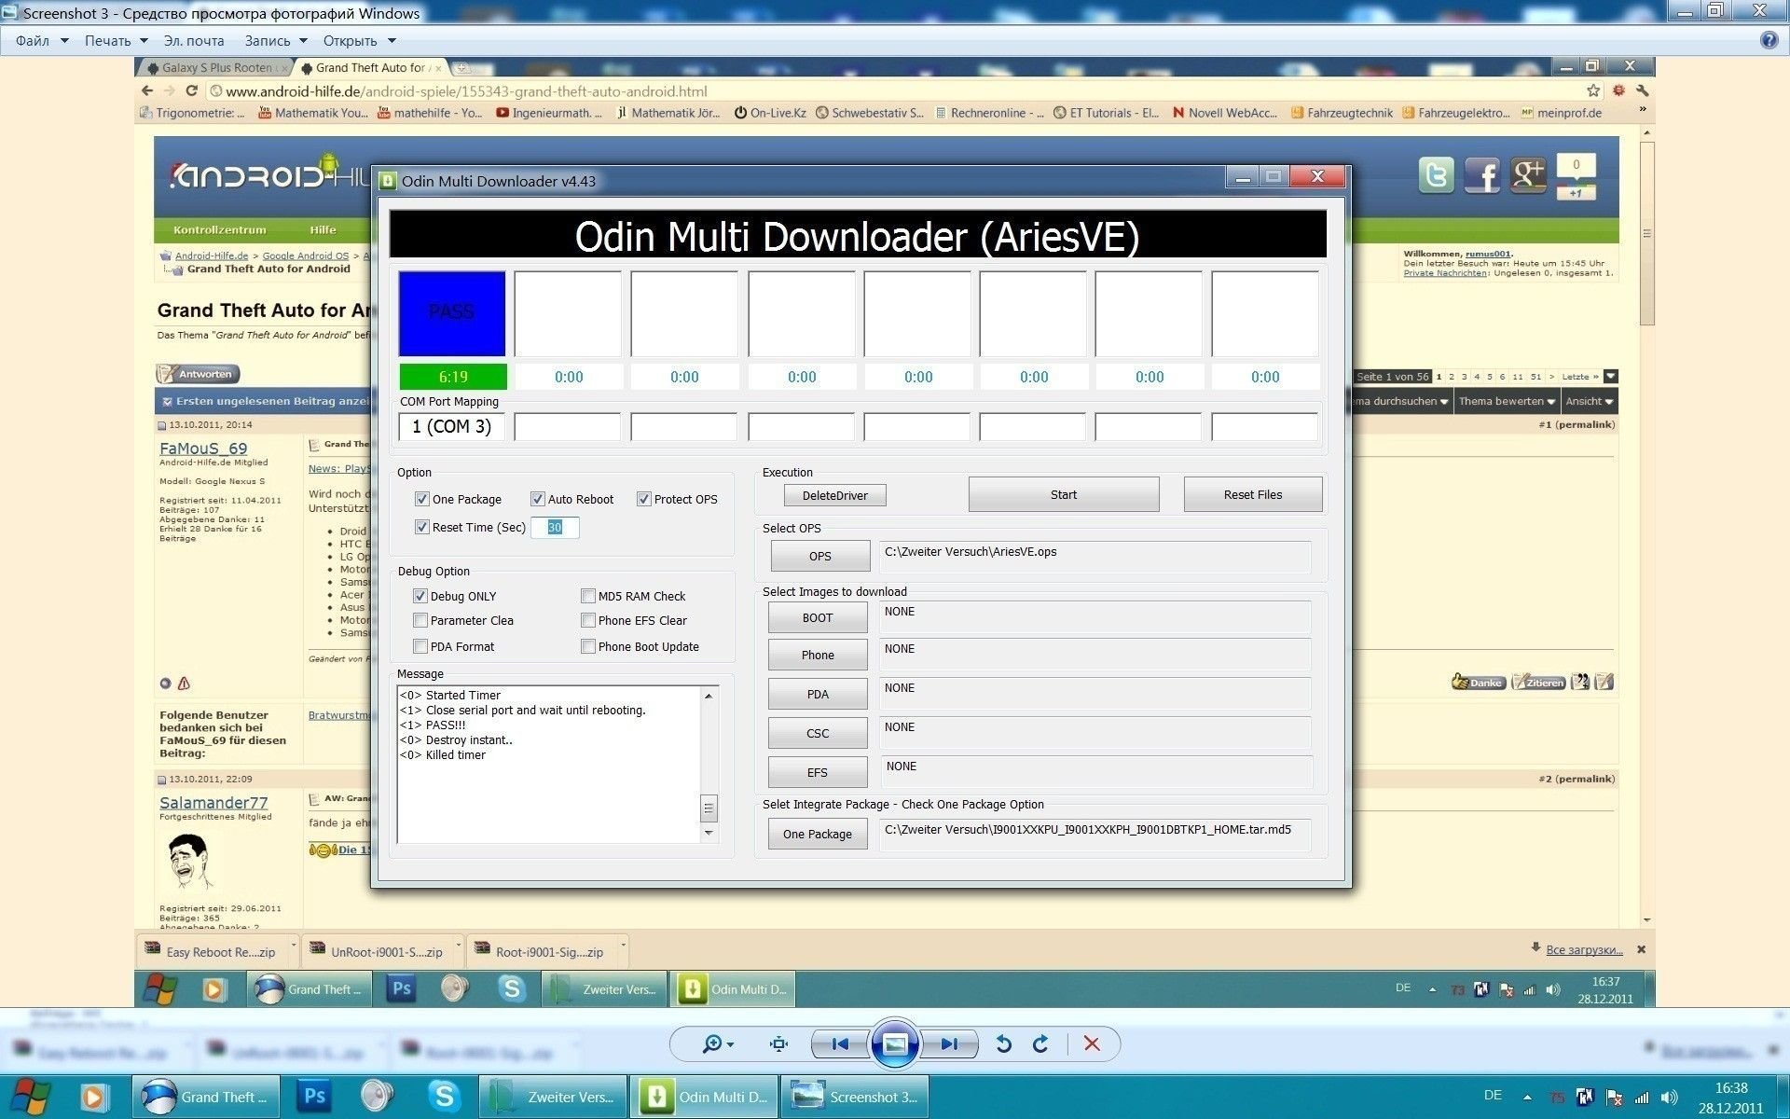
Task: Open Windows Media Player taskbar icon
Action: tap(93, 1097)
